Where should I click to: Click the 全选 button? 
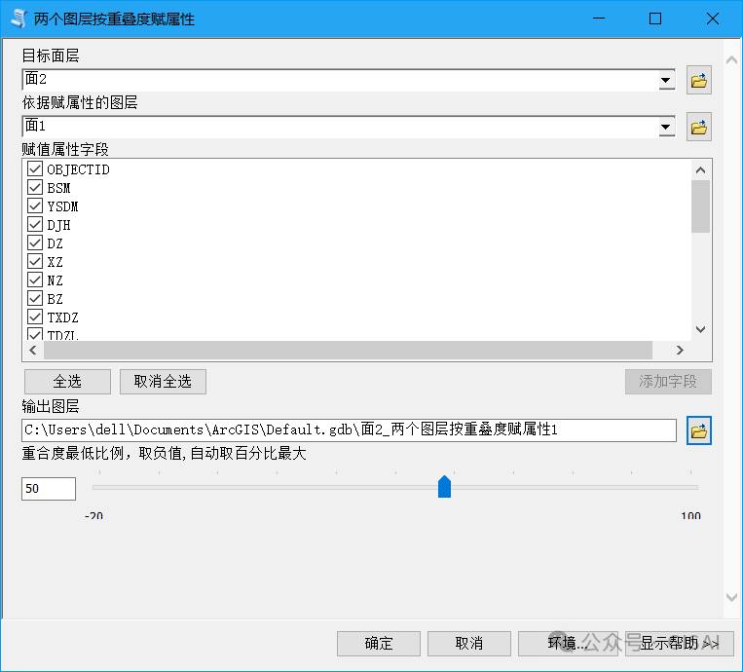pyautogui.click(x=67, y=382)
